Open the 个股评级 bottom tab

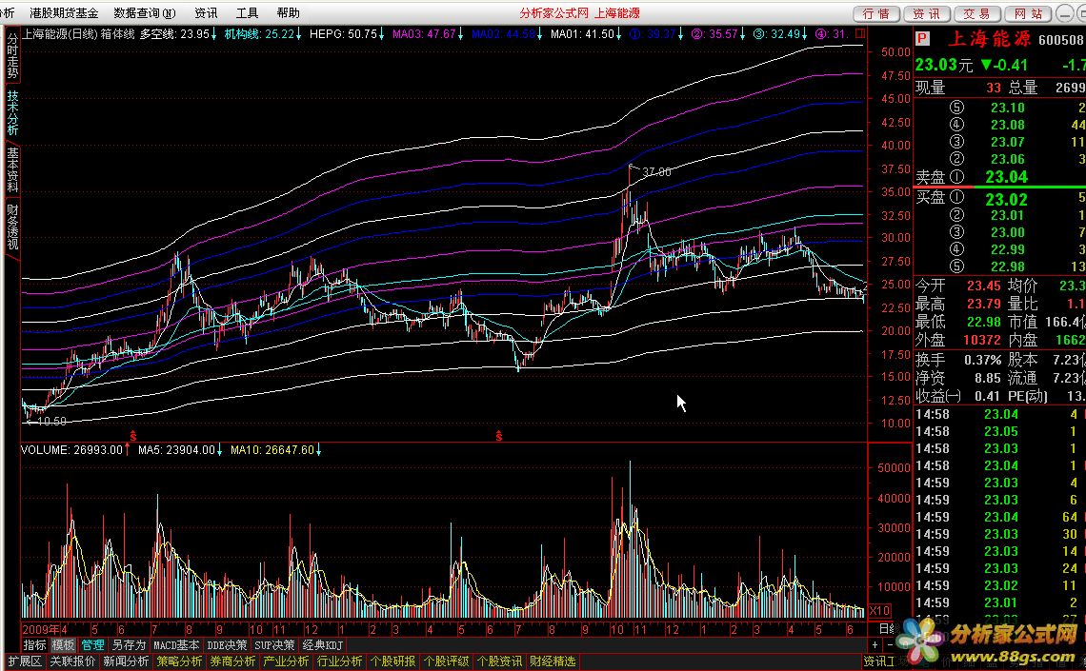[x=445, y=661]
